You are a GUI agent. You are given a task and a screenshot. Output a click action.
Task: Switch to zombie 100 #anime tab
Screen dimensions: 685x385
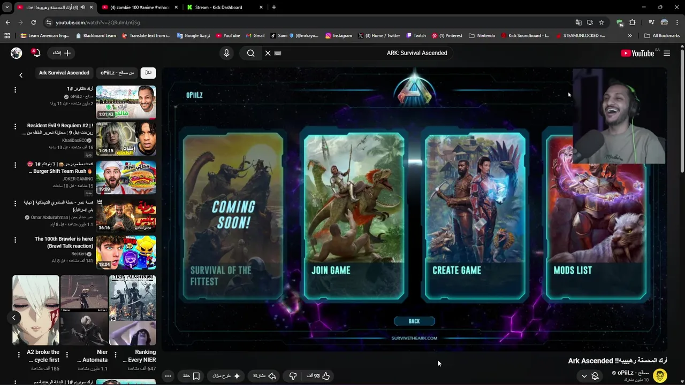[x=139, y=7]
